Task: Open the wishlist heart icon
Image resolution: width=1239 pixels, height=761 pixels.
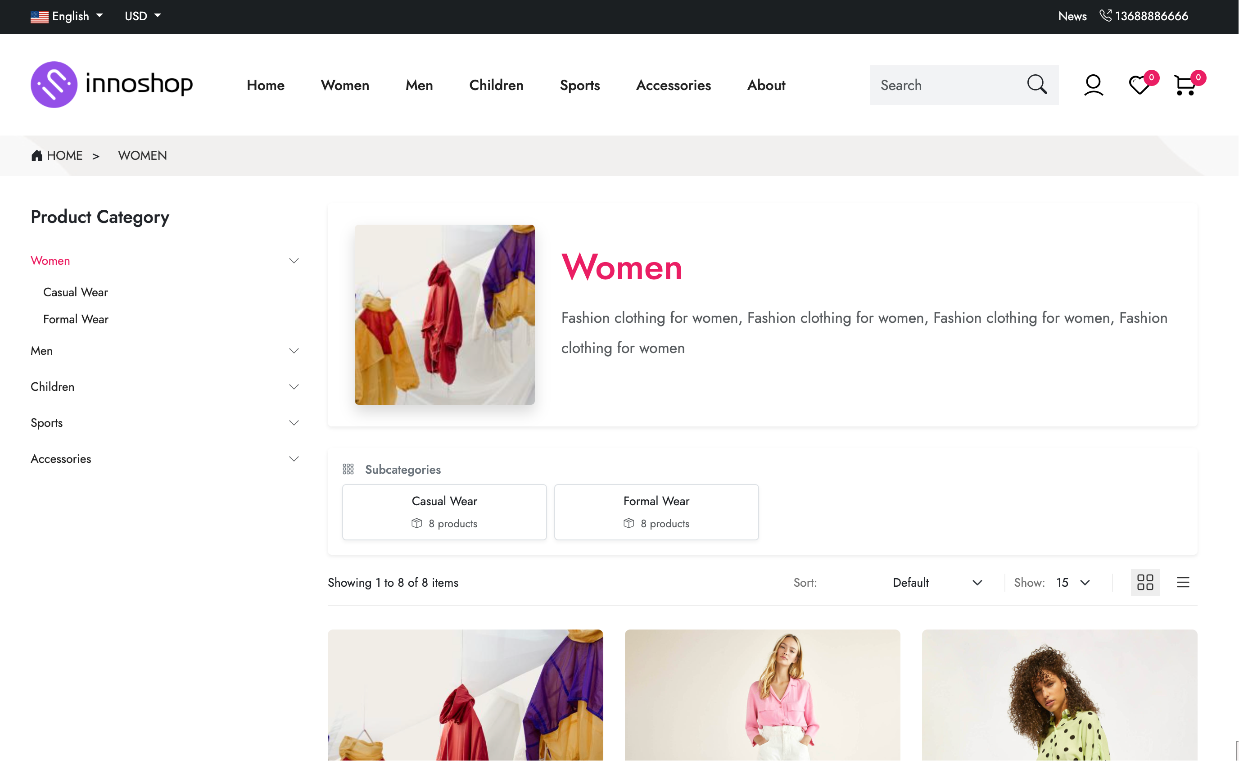Action: point(1139,85)
